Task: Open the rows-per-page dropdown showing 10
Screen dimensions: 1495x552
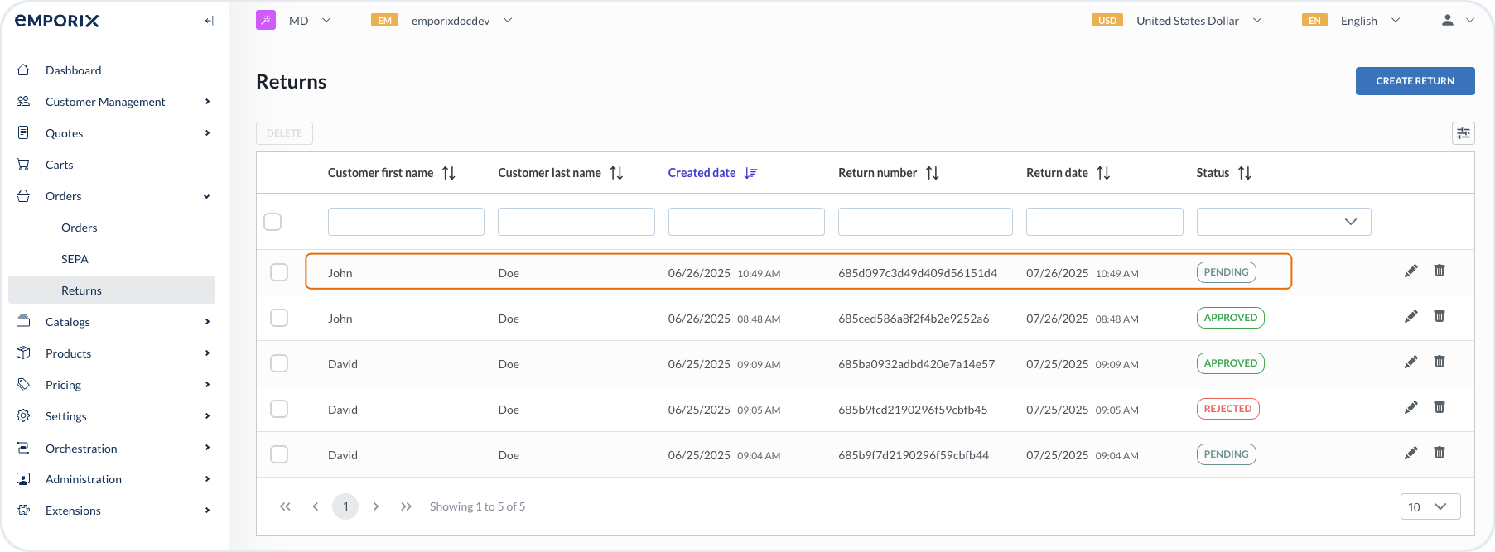Action: coord(1430,506)
